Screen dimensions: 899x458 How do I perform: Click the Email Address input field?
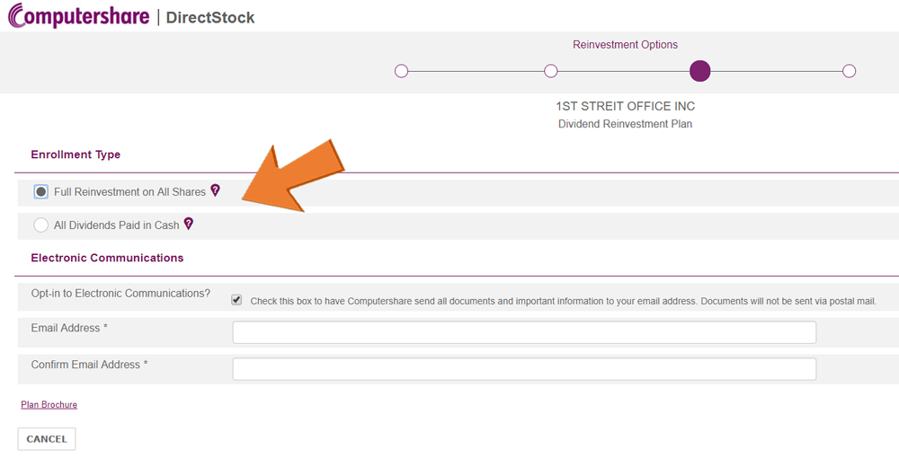524,332
